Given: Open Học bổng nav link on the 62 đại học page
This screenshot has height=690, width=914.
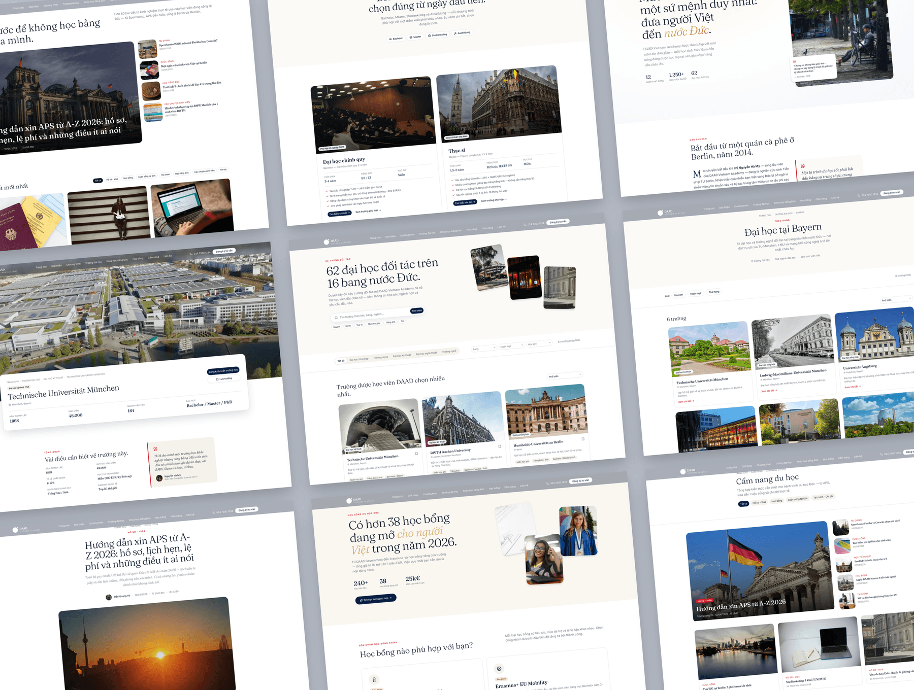Looking at the screenshot, I should 472,229.
